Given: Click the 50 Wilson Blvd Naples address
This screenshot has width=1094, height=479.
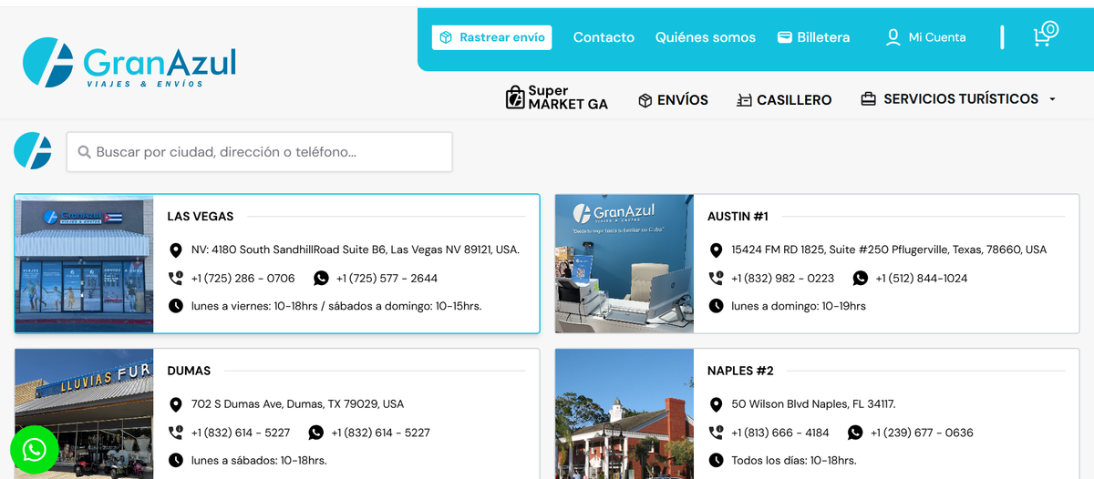Looking at the screenshot, I should click(813, 404).
